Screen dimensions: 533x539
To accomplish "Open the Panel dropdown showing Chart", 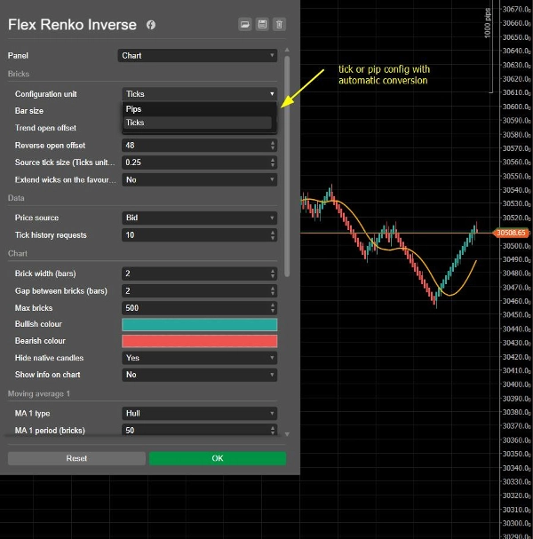I will point(197,56).
